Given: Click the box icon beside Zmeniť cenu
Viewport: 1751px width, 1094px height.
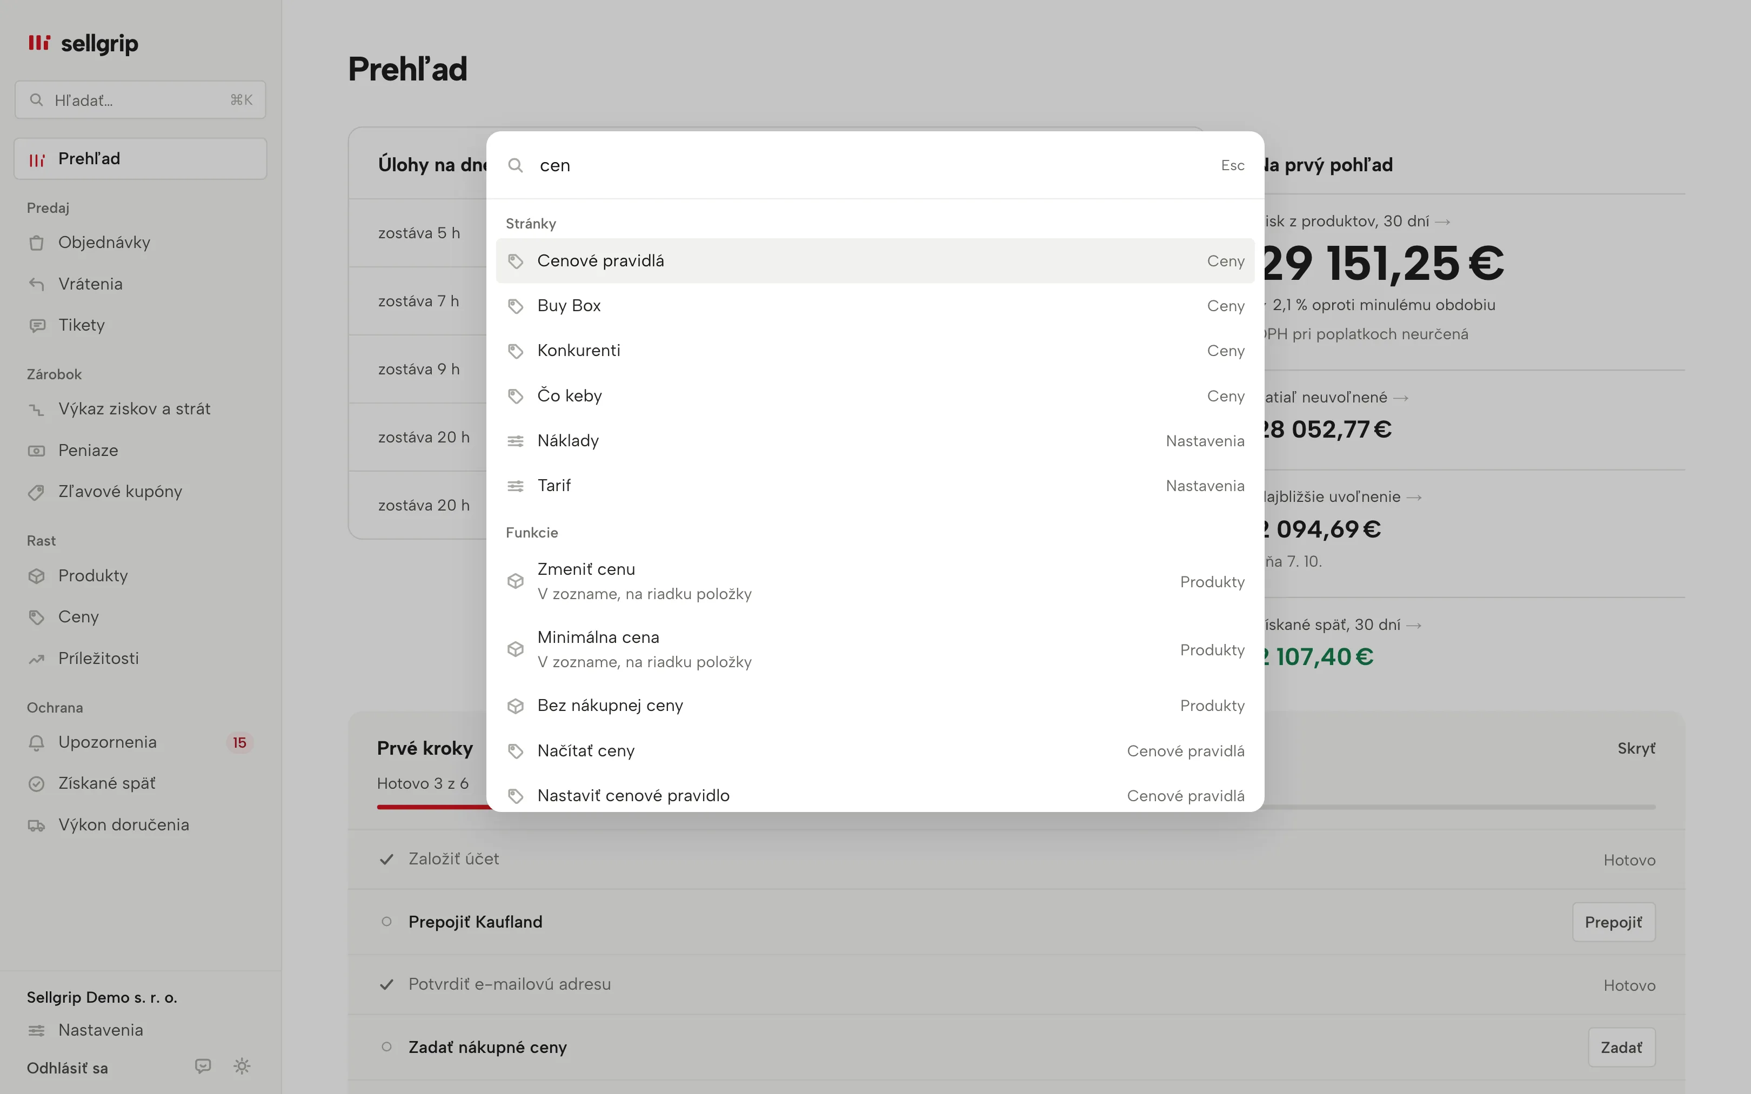Looking at the screenshot, I should 515,581.
